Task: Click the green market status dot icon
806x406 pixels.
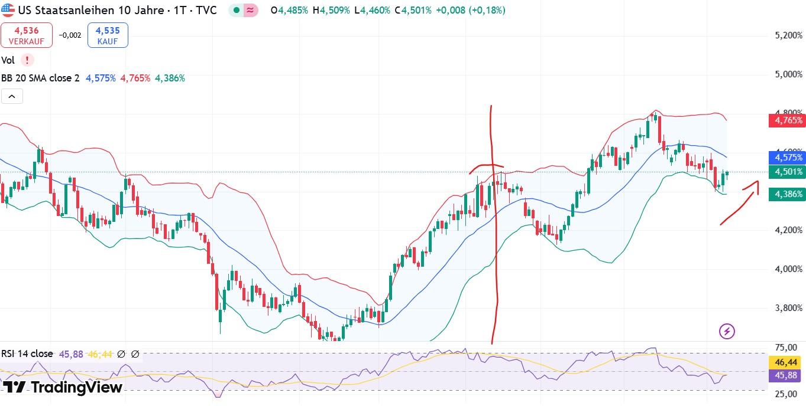Action: click(235, 11)
